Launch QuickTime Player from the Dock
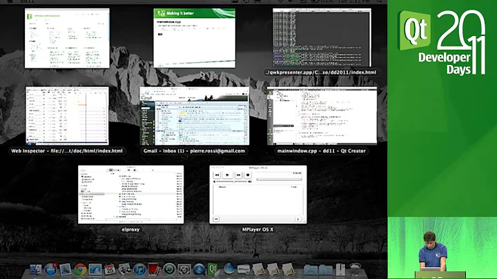This screenshot has height=279, width=497. tap(199, 270)
